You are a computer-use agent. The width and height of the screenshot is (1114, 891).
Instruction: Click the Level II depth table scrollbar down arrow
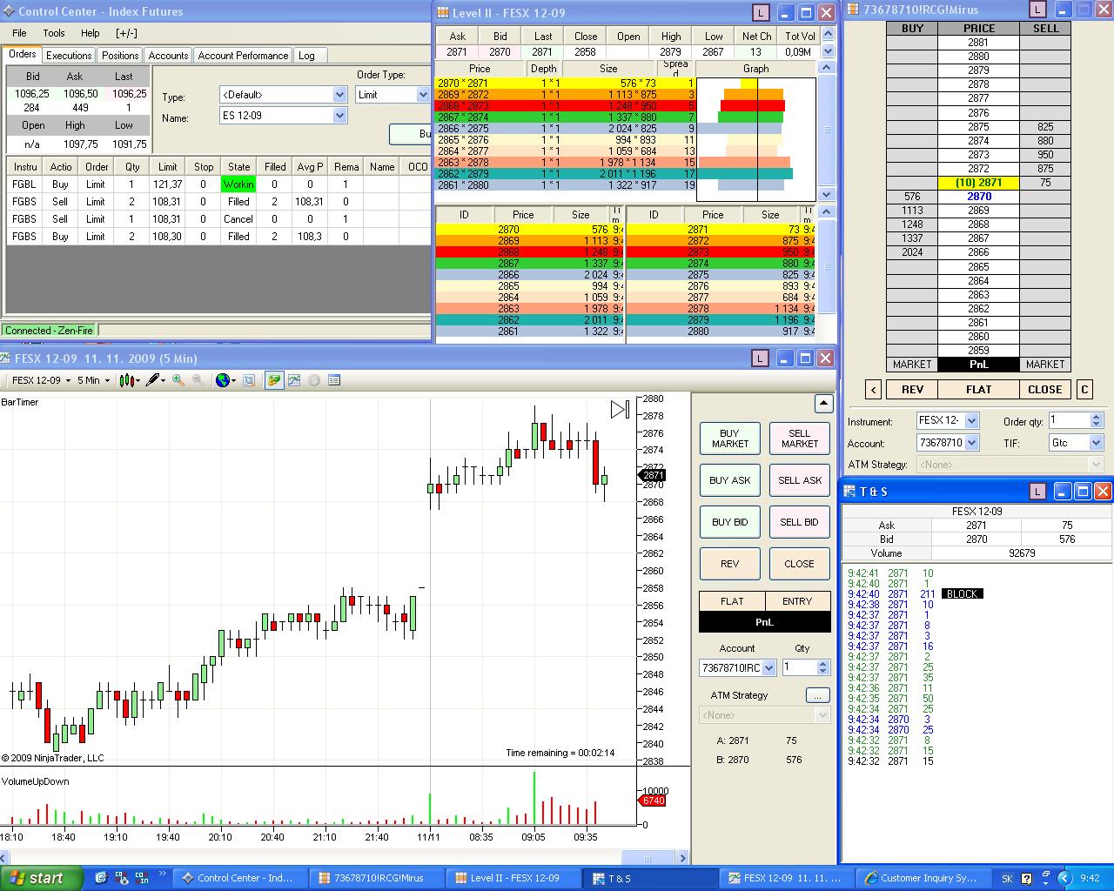828,195
